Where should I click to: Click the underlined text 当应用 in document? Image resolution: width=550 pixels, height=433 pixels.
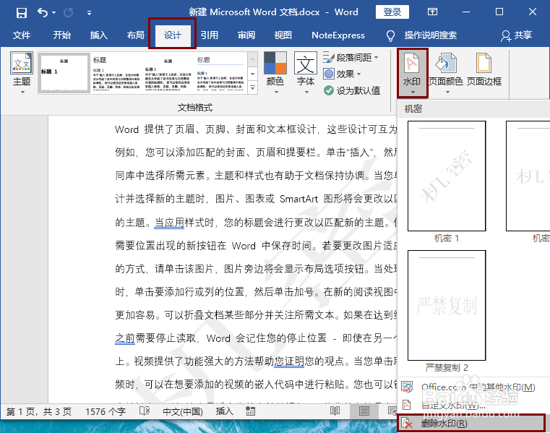[169, 223]
